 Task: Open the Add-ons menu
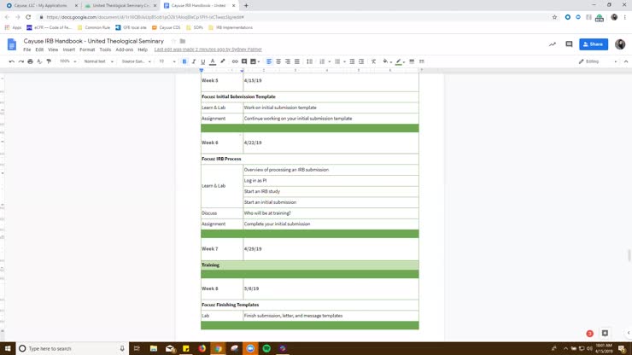coord(125,49)
